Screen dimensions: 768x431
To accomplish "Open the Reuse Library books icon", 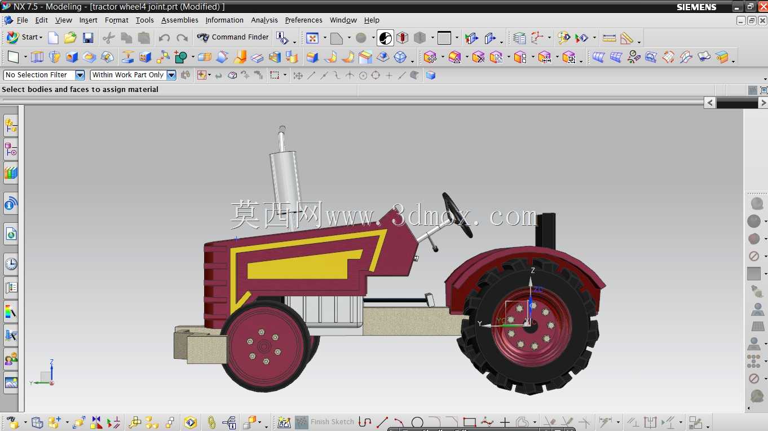I will [x=11, y=173].
